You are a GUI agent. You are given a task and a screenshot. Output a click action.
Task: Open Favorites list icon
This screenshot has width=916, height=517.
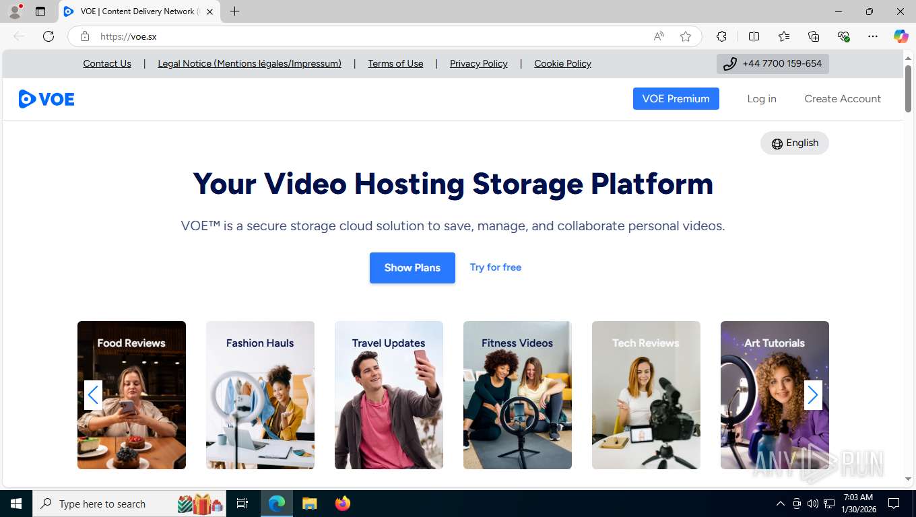[x=784, y=36]
